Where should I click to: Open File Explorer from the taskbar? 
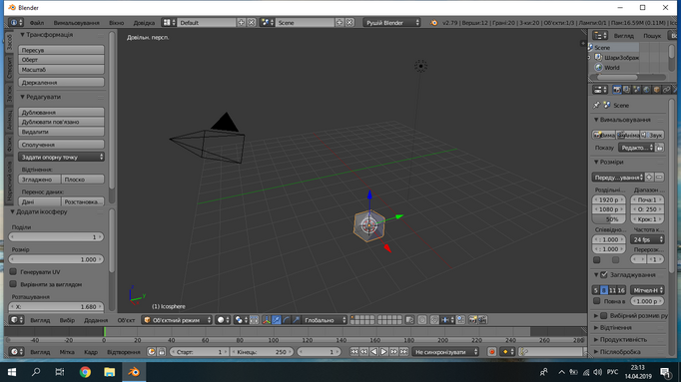pos(110,372)
